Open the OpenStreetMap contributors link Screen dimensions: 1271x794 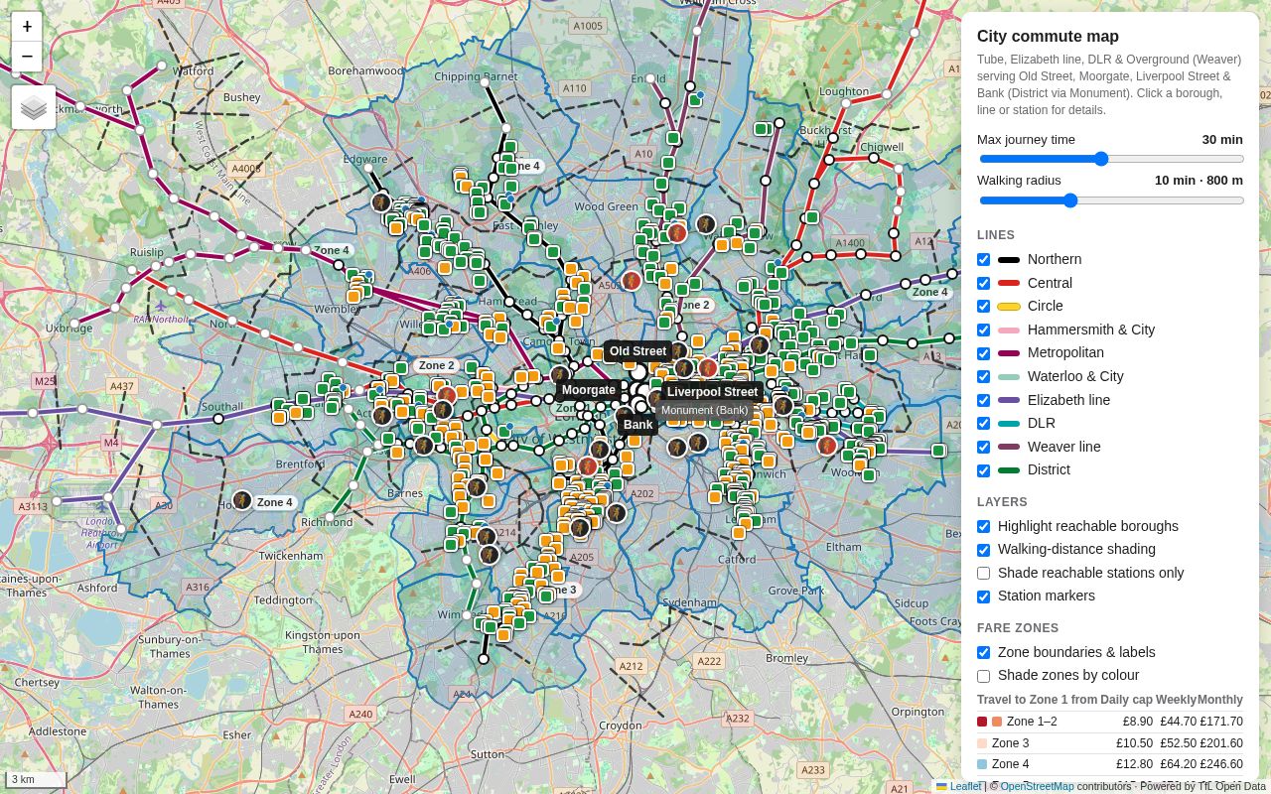[x=1037, y=786]
